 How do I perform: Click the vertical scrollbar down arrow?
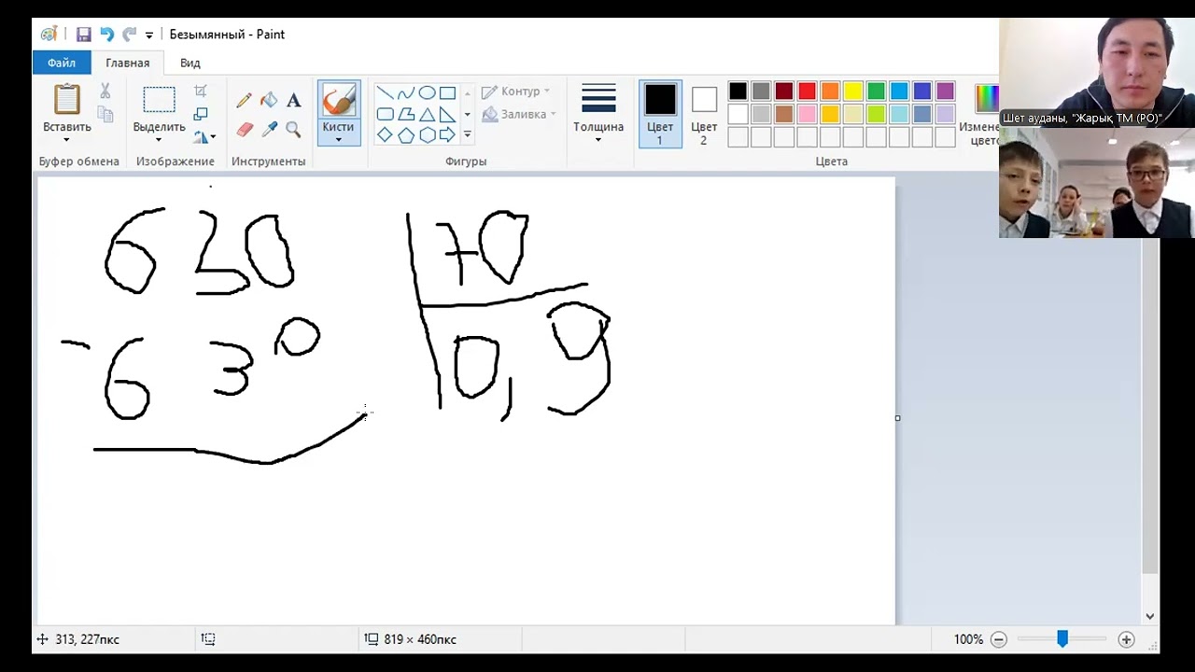click(x=1150, y=616)
